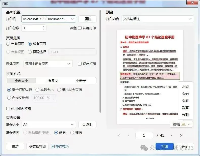Open 打印内容 dropdown 文档与标注
The width and height of the screenshot is (200, 156).
coord(157,19)
